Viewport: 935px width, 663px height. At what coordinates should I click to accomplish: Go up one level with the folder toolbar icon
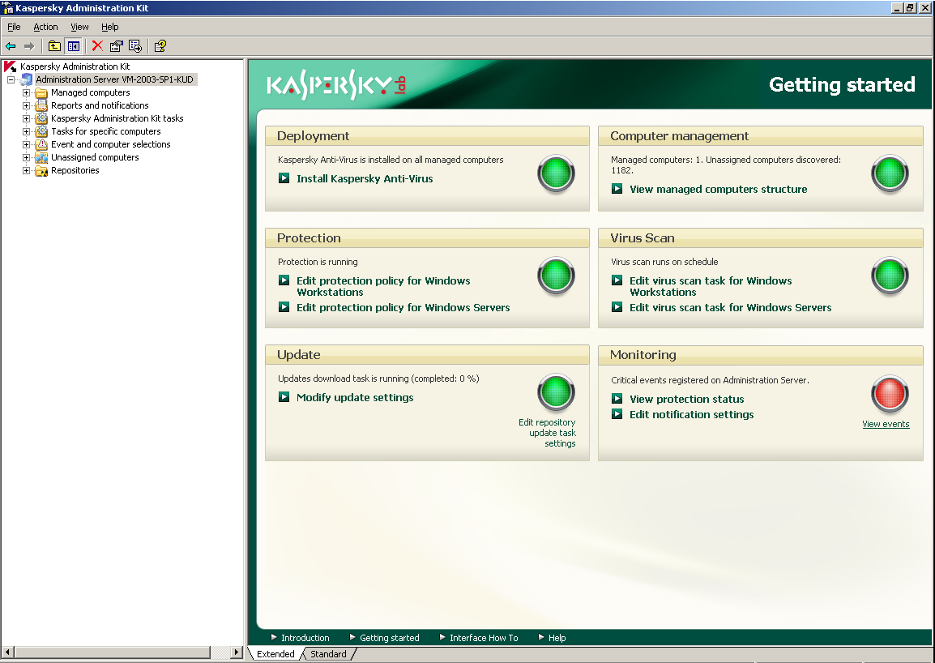point(54,46)
